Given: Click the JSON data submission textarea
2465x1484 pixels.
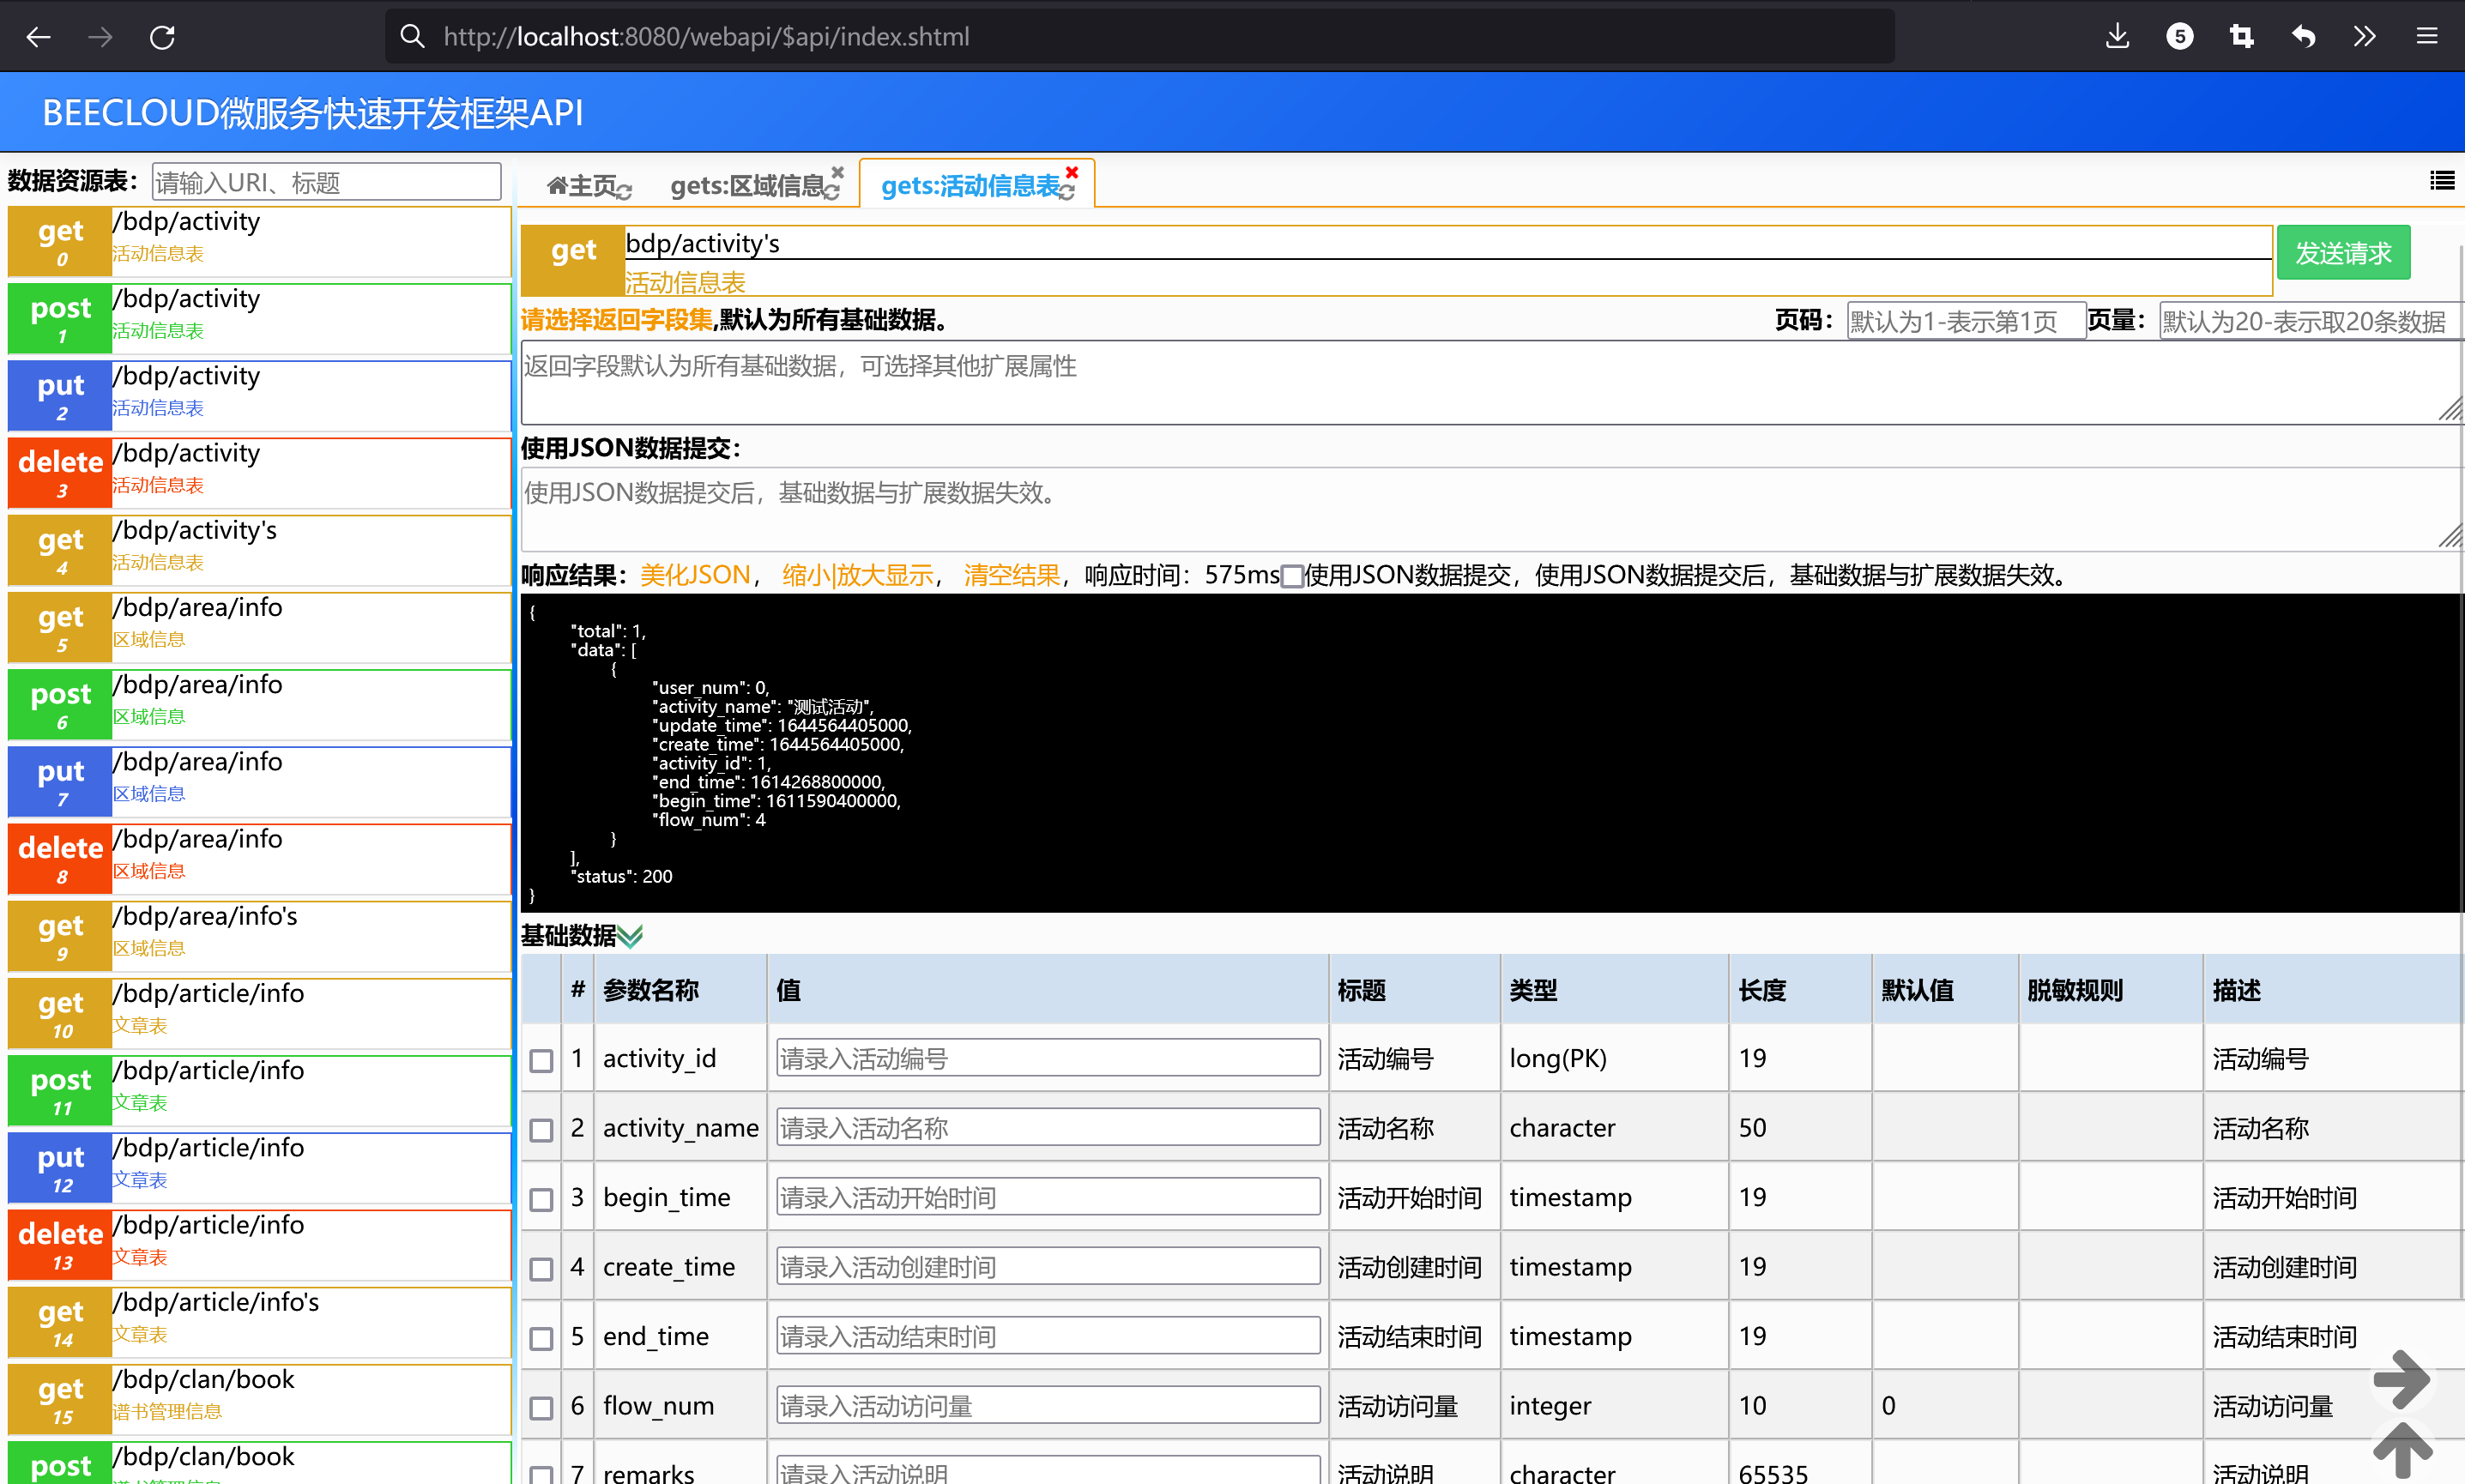Looking at the screenshot, I should (1492, 510).
